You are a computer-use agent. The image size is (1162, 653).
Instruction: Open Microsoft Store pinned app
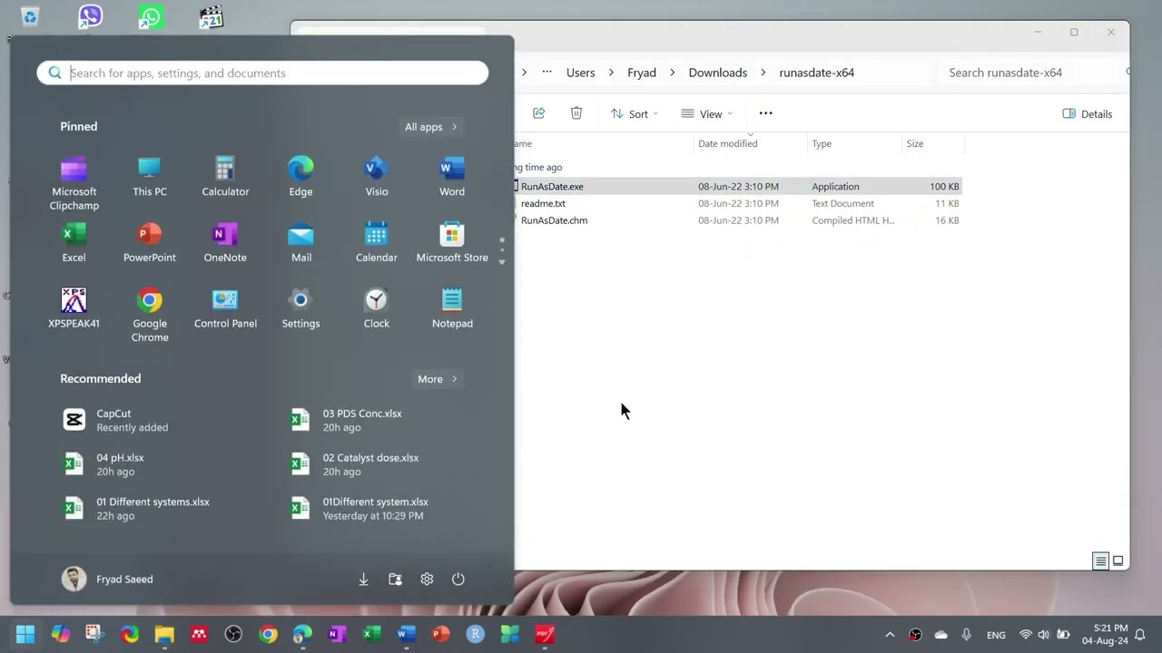(452, 243)
